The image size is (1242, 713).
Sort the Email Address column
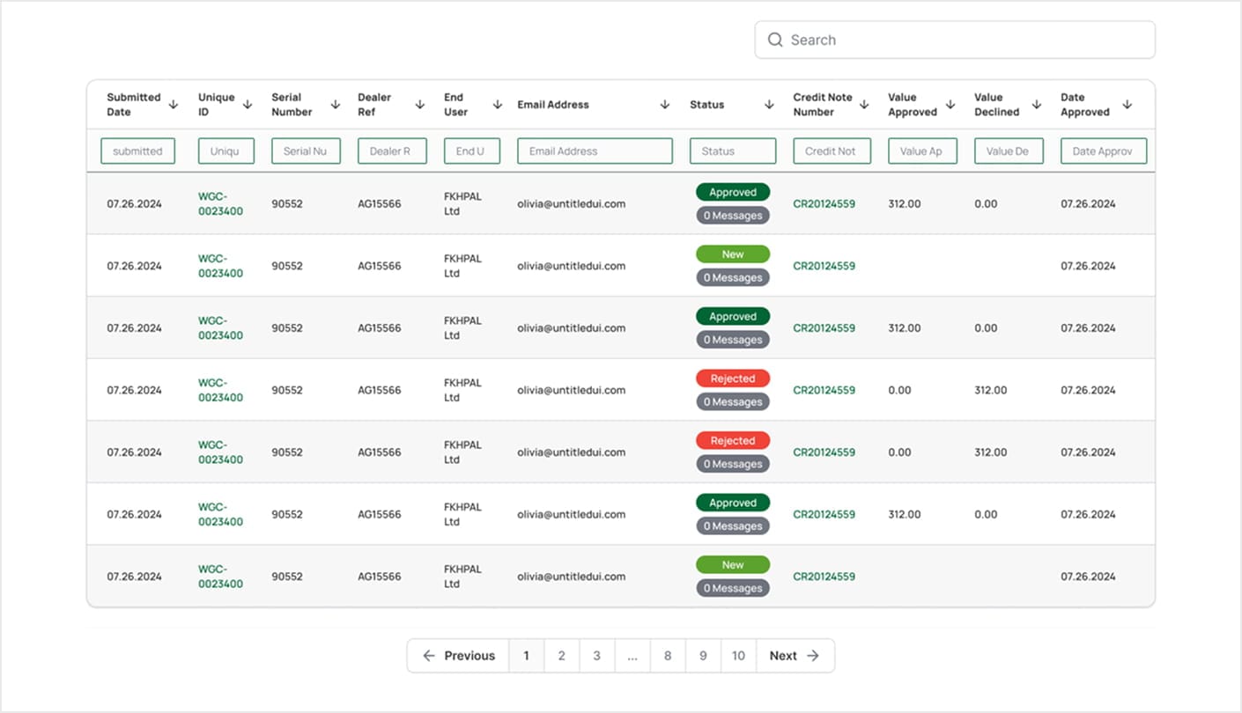[x=665, y=105]
